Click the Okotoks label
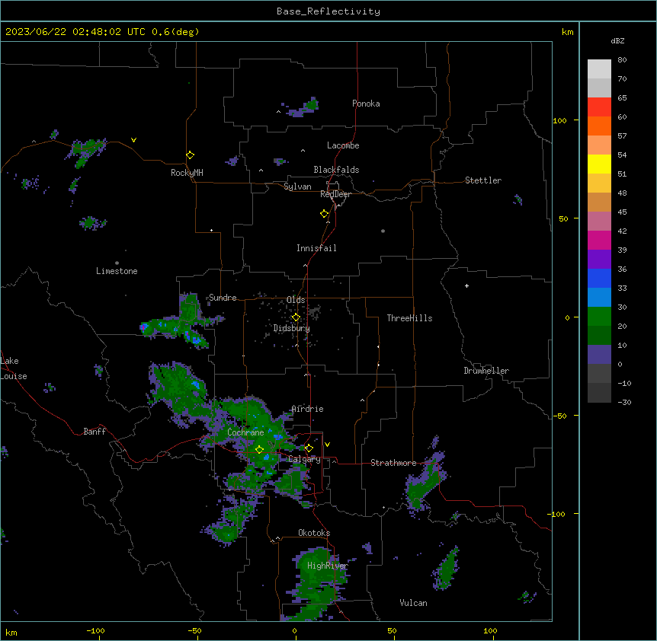This screenshot has height=641, width=657. (x=314, y=533)
